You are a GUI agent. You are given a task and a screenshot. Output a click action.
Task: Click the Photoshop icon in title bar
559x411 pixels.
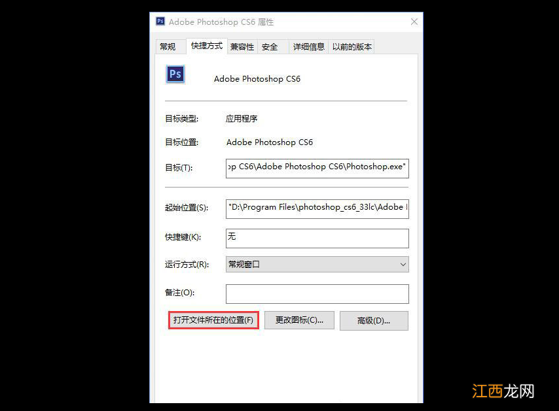pos(160,22)
